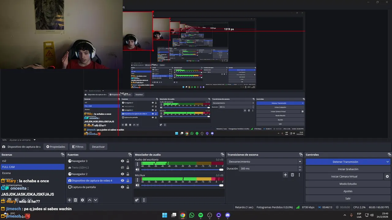The height and width of the screenshot is (220, 392).
Task: Add a new source in Fuentes
Action: click(69, 200)
